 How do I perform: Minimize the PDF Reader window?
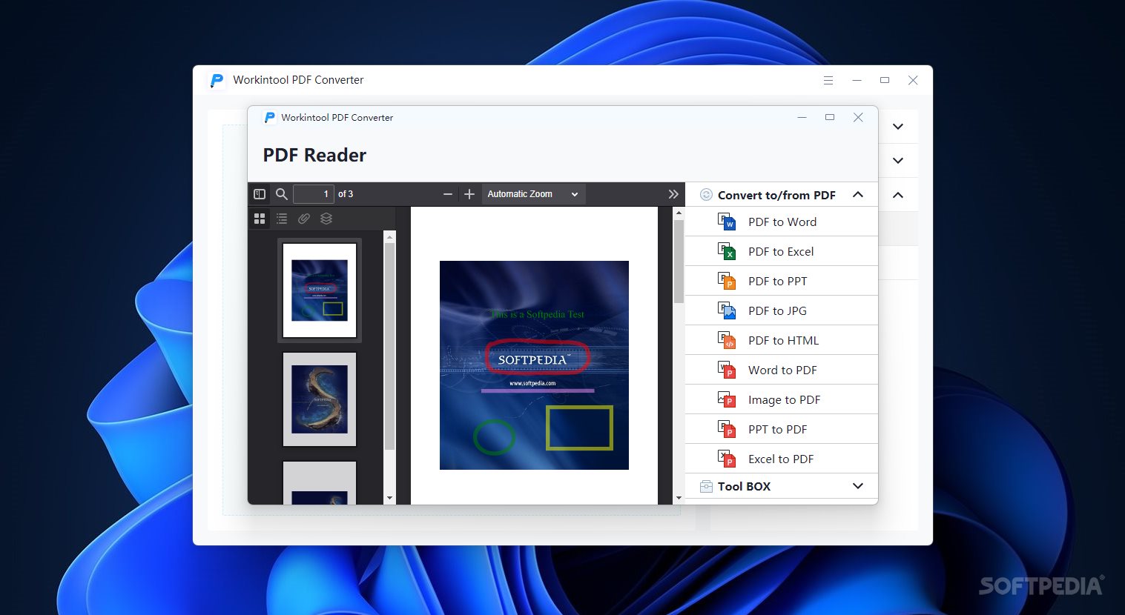[802, 117]
